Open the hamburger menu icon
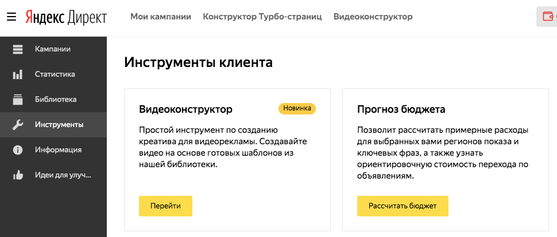 [x=11, y=17]
